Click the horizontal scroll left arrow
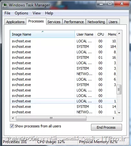This screenshot has width=131, height=146. coord(13,118)
